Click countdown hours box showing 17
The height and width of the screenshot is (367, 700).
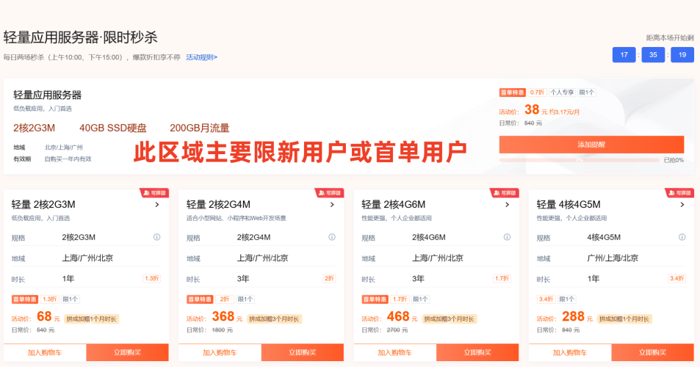tap(624, 55)
